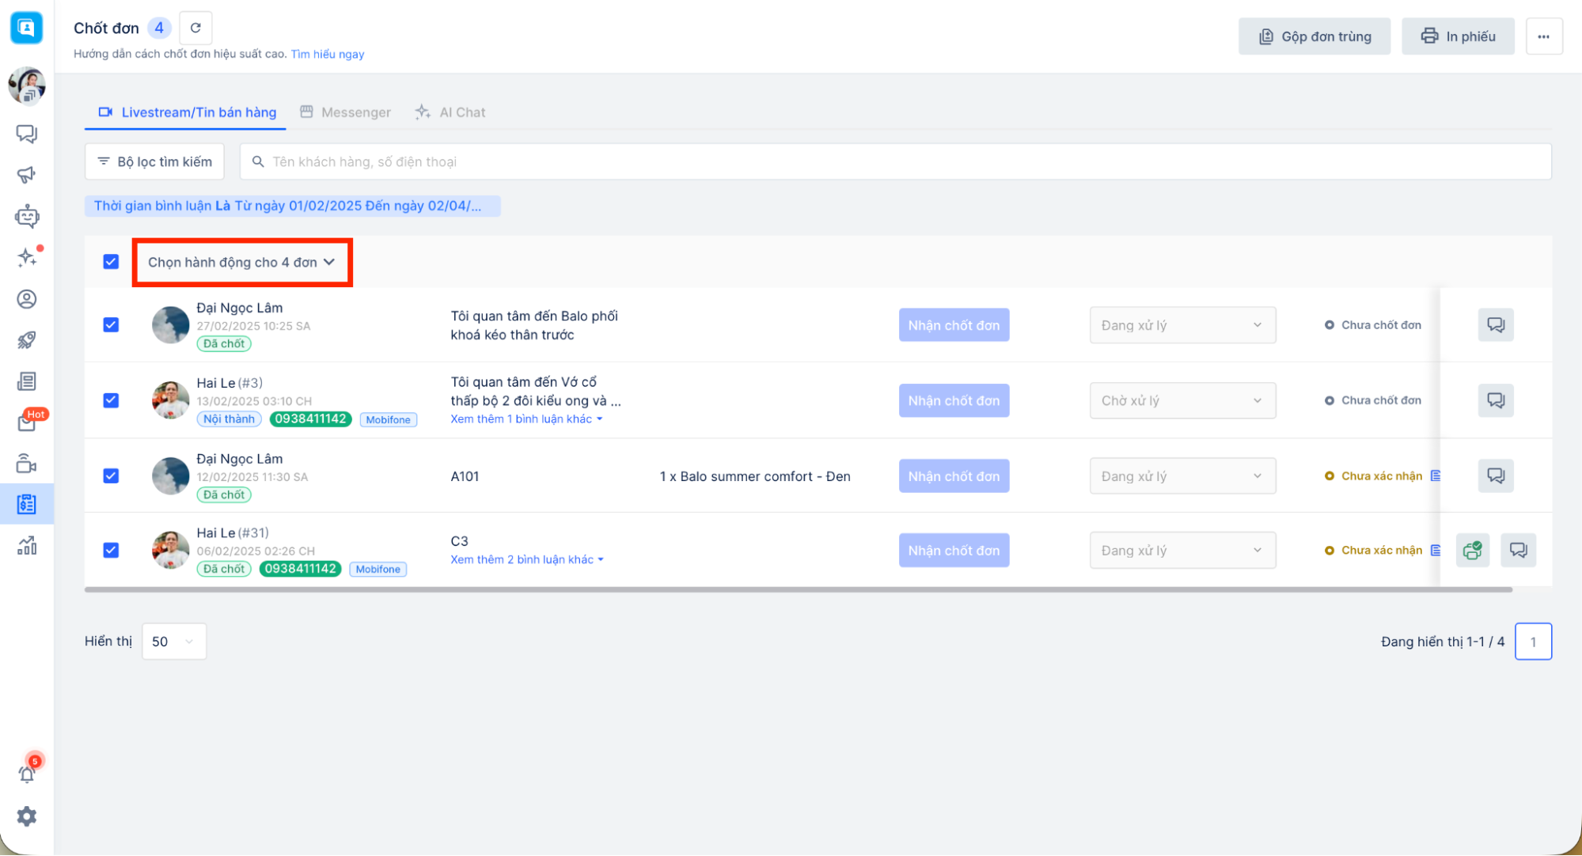
Task: Open the chatbot robot icon in sidebar
Action: [27, 216]
